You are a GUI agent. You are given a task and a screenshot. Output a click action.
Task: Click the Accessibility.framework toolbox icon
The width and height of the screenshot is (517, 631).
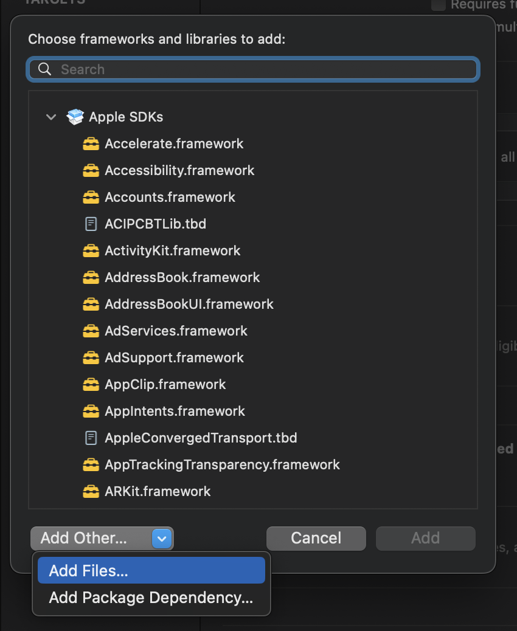click(x=91, y=171)
